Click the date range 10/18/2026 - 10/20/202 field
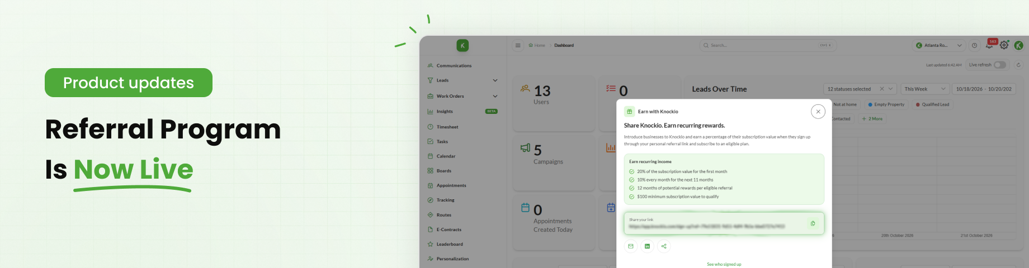 point(984,89)
